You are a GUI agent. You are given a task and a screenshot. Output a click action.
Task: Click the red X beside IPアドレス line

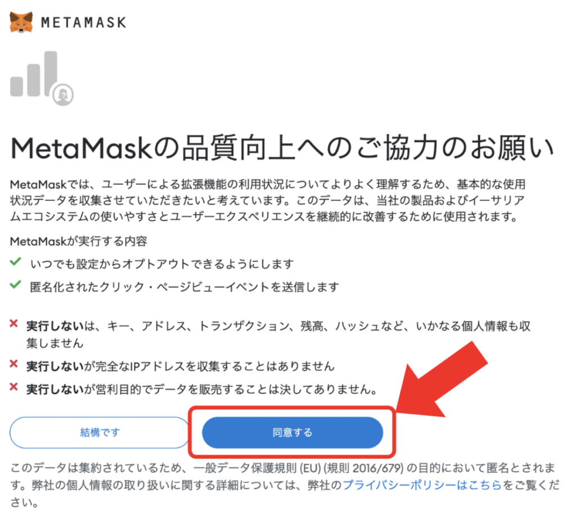[13, 364]
